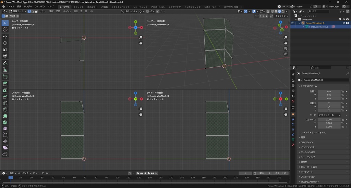Select the Annotate pencil tool
351x188 pixels.
point(5,63)
